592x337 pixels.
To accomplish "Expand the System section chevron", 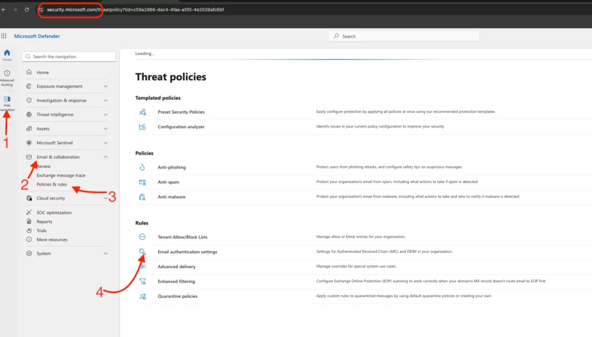I will pyautogui.click(x=106, y=253).
